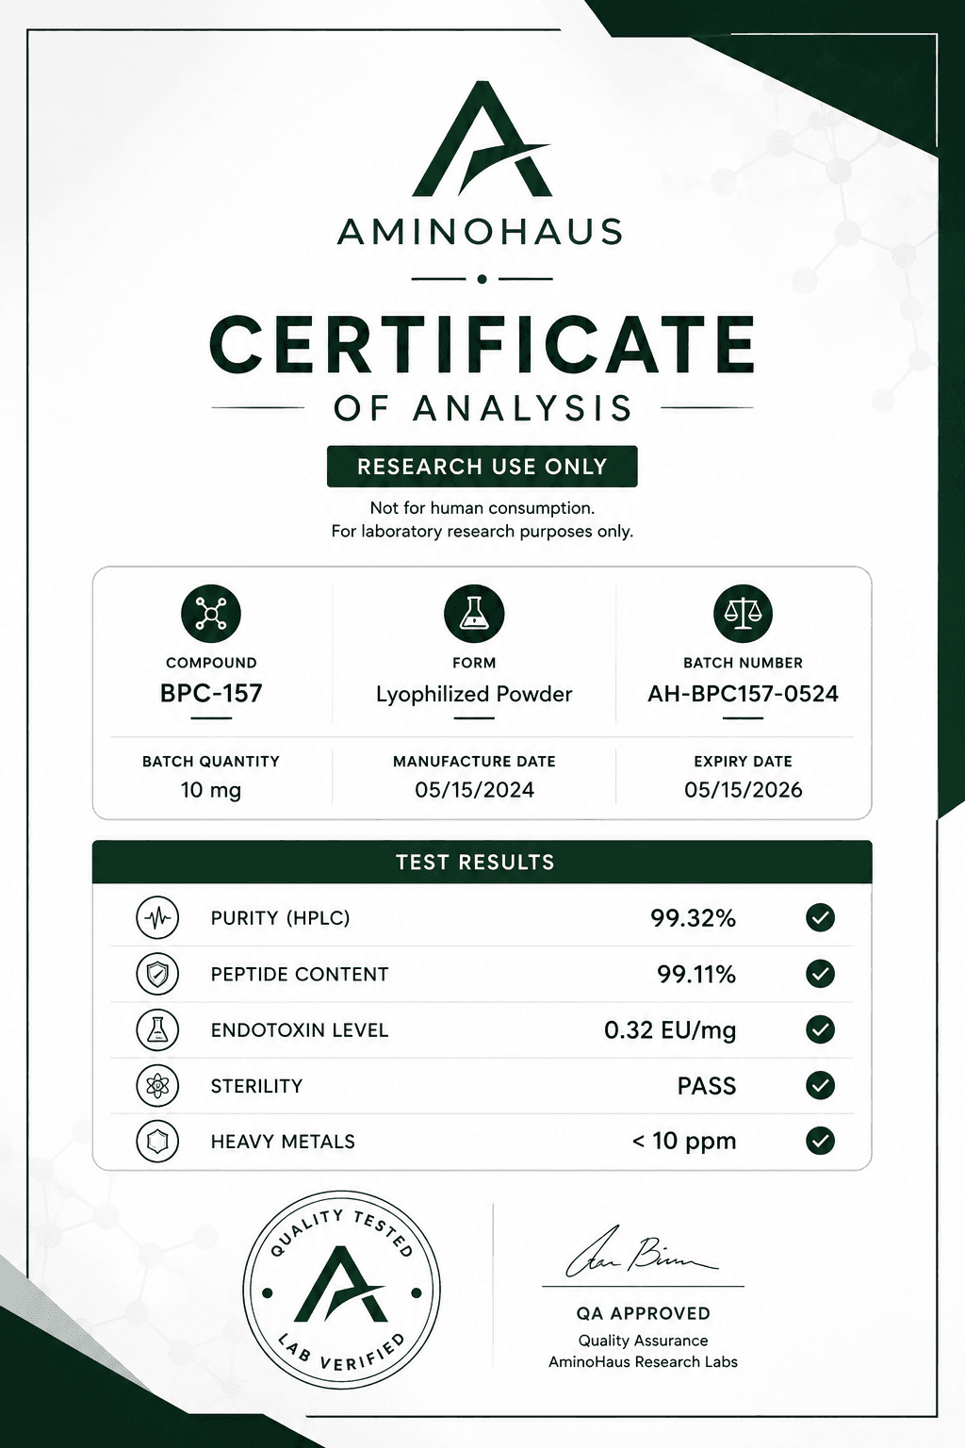Click the form value Lyophilized Powder

coord(474,695)
